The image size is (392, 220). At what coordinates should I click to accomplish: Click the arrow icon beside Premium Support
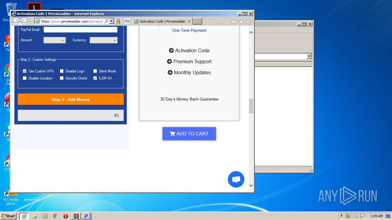point(169,61)
